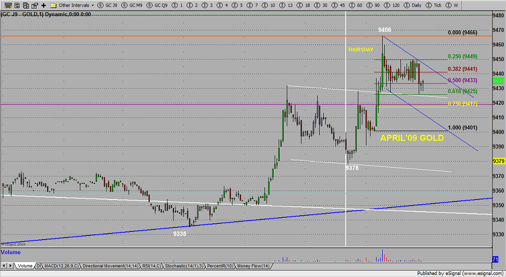Click the 9378 low price label

[x=352, y=168]
